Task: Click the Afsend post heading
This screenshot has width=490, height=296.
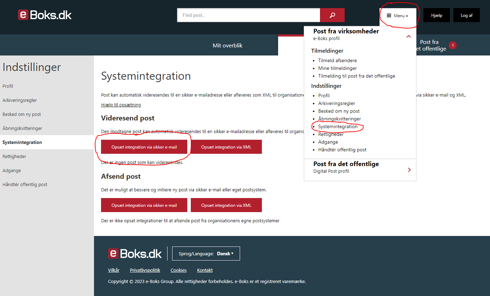Action: 121,176
